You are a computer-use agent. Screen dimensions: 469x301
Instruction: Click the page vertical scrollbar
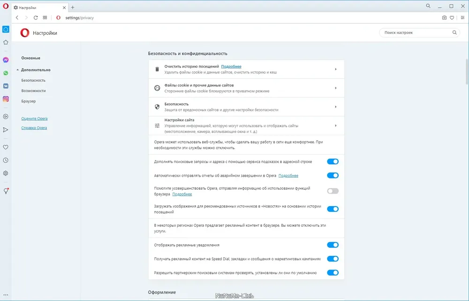(x=467, y=72)
